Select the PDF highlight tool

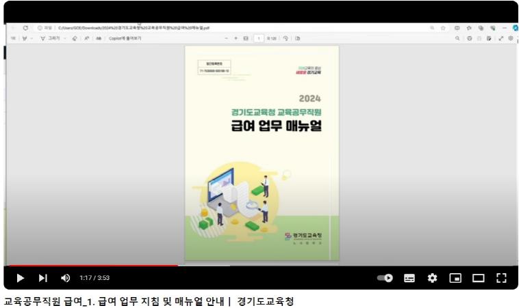click(x=25, y=38)
